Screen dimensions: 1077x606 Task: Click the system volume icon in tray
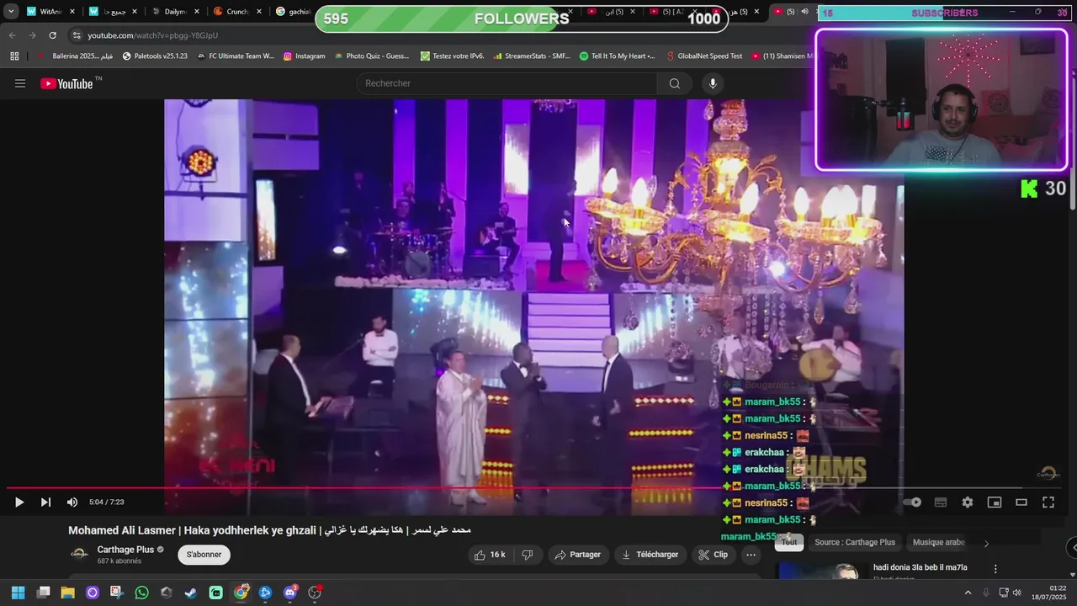tap(1016, 593)
